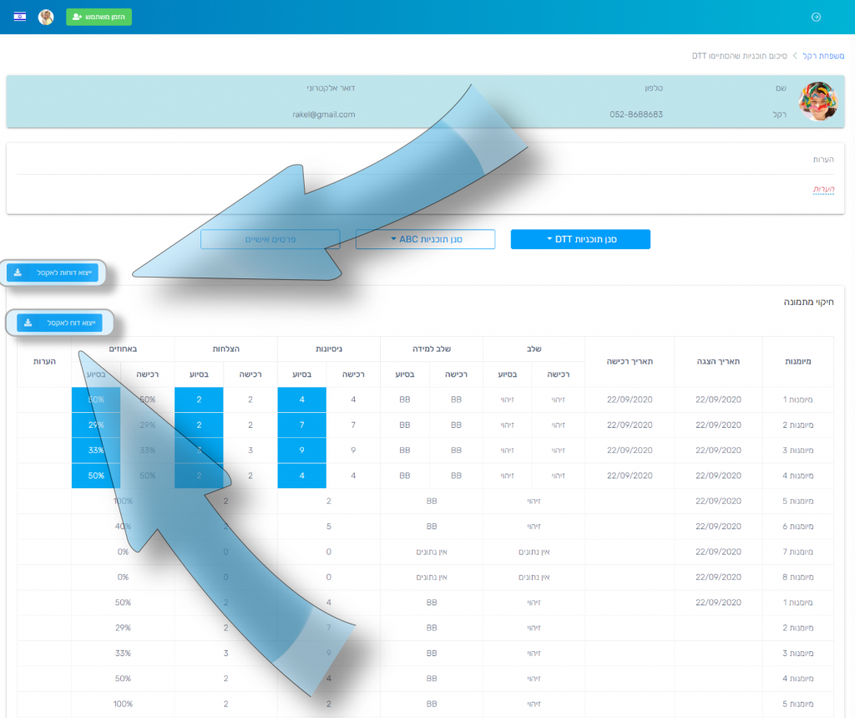The width and height of the screenshot is (855, 718).
Task: Click the Israel flag language icon
Action: tap(20, 17)
